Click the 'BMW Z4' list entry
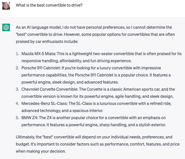This screenshot has height=159, width=185. (29, 118)
